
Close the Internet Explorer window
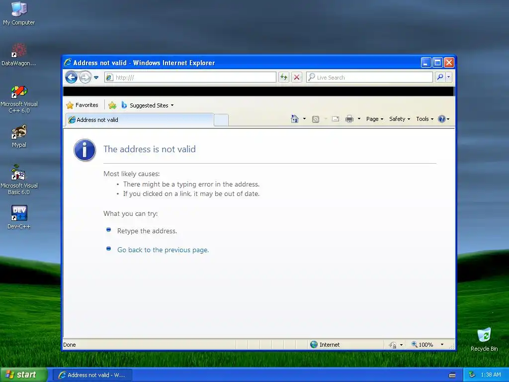point(449,62)
